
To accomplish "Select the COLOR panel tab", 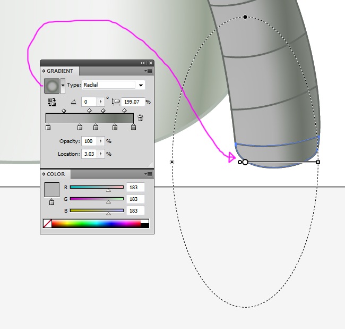I will (x=56, y=174).
